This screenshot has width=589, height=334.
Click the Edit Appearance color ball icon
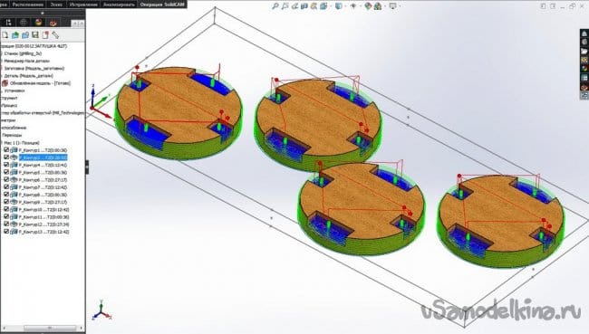(x=368, y=5)
